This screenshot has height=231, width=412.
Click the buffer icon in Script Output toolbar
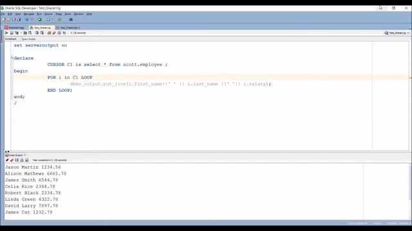coord(26,160)
